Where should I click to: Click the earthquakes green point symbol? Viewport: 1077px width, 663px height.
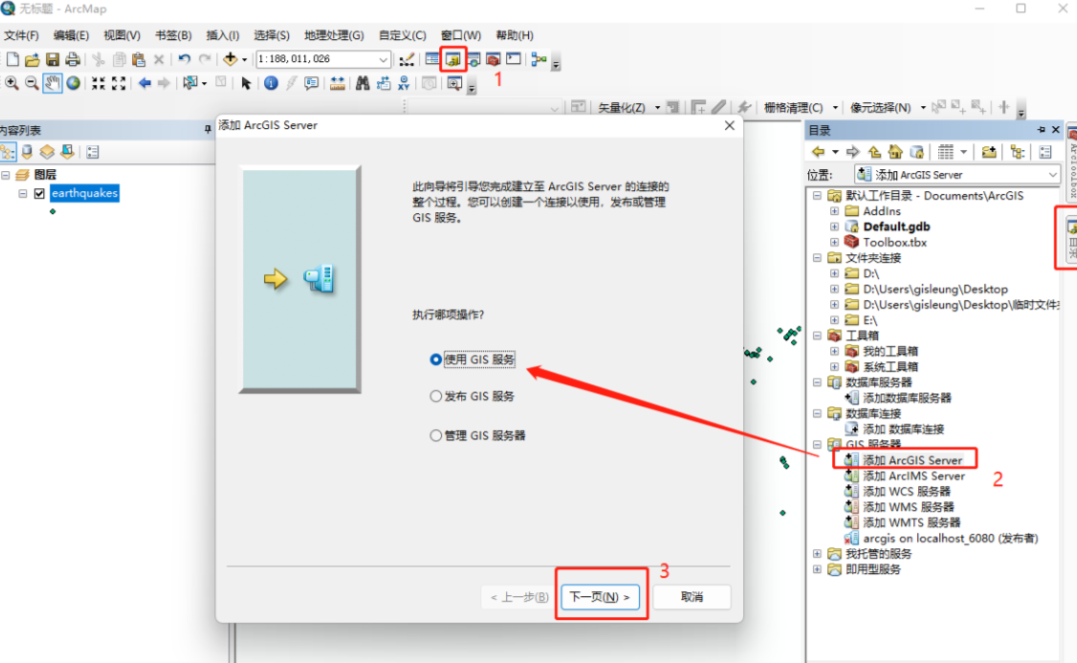53,212
